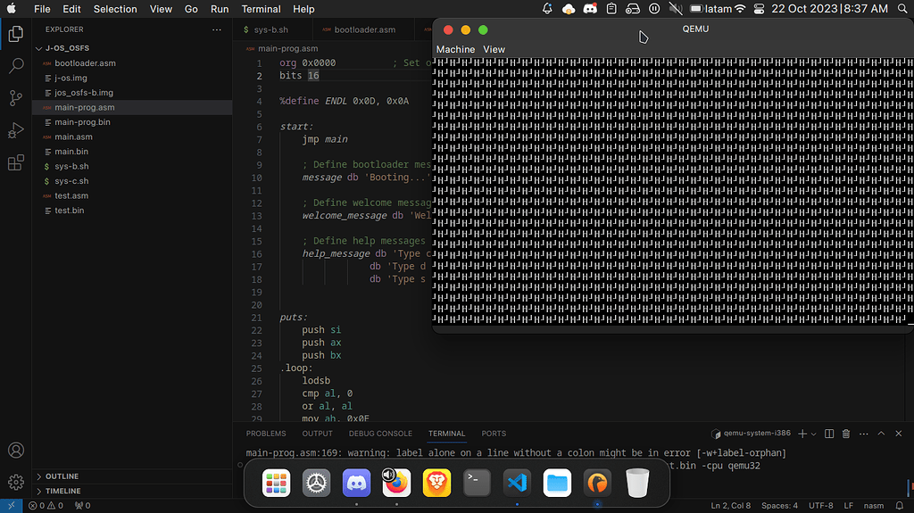This screenshot has width=914, height=513.
Task: Open Control Center in menu bar
Action: (759, 9)
